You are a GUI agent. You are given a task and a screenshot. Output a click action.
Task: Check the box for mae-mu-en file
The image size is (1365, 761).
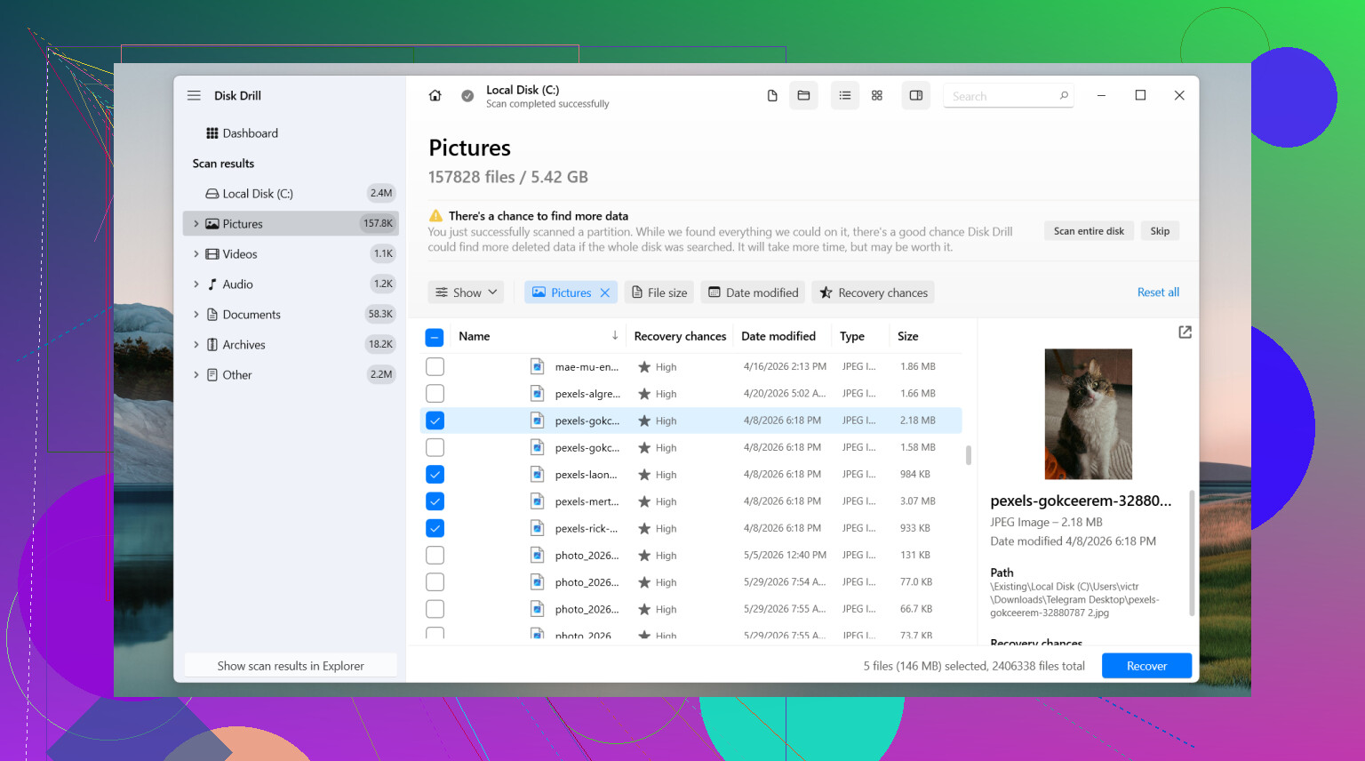point(435,366)
